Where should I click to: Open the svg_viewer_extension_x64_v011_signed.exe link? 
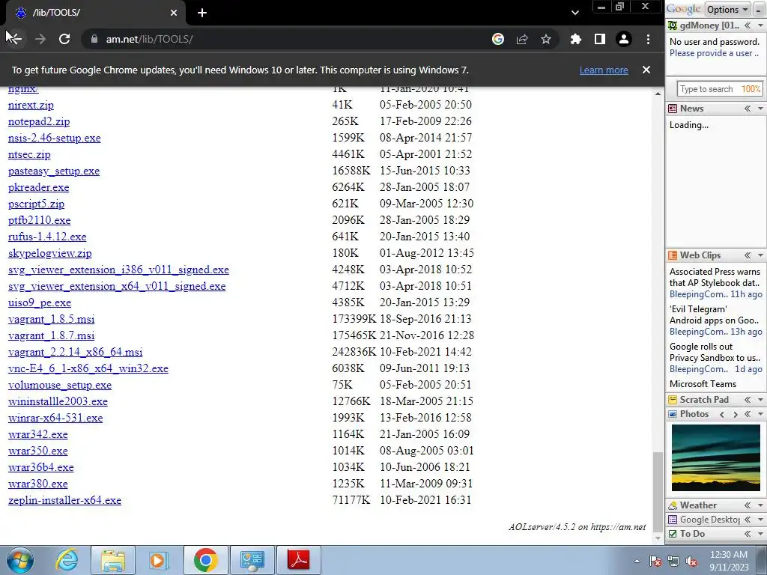(117, 286)
